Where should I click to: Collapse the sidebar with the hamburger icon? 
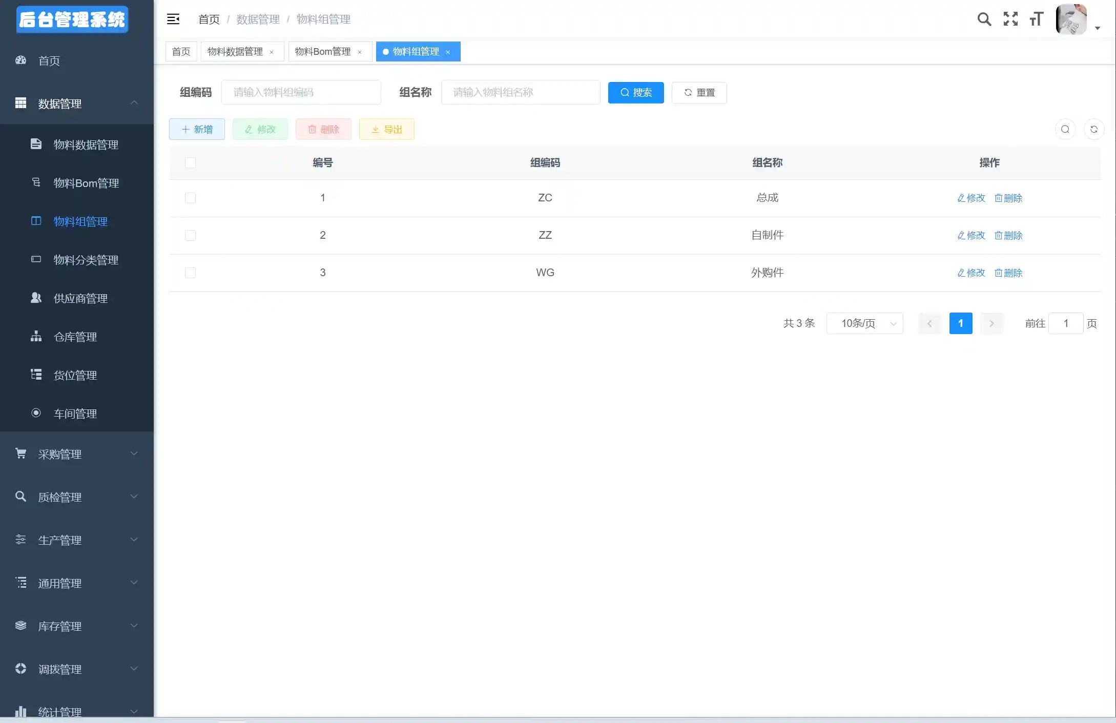pos(173,19)
